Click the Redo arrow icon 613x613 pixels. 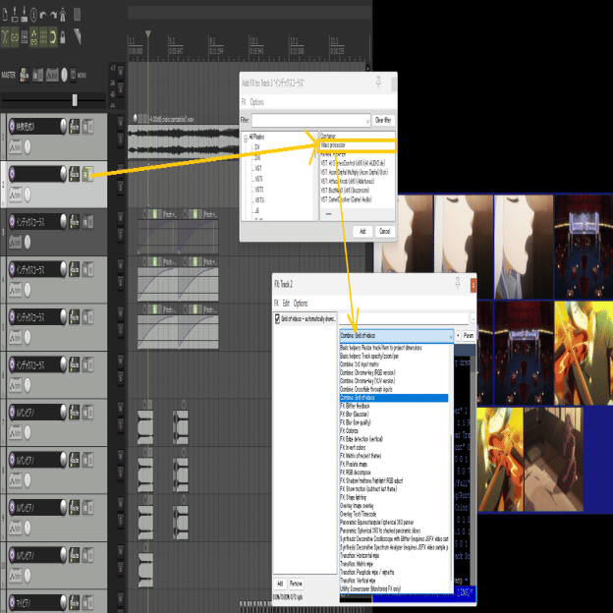(x=53, y=16)
